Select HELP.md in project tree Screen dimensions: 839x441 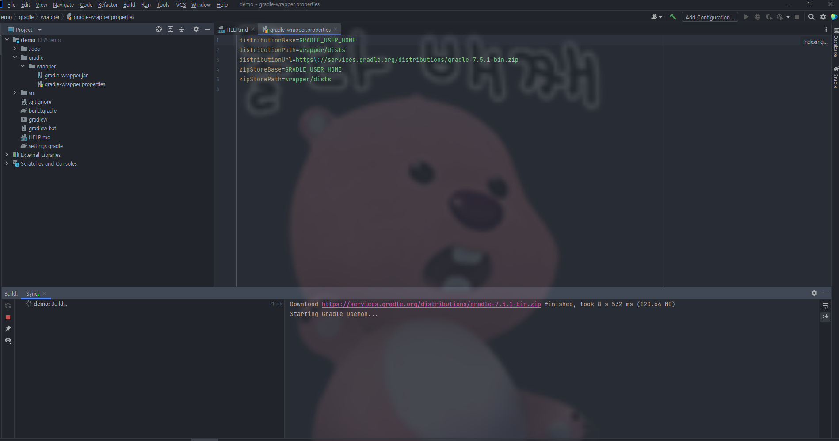[39, 137]
